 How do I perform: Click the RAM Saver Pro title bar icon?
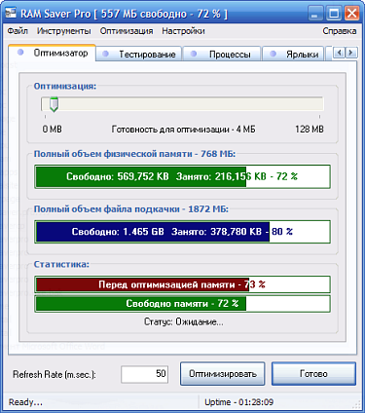point(11,14)
